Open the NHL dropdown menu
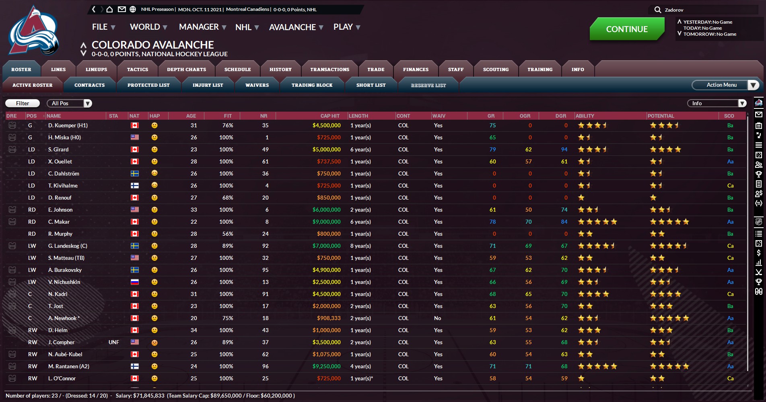This screenshot has height=402, width=766. 247,27
